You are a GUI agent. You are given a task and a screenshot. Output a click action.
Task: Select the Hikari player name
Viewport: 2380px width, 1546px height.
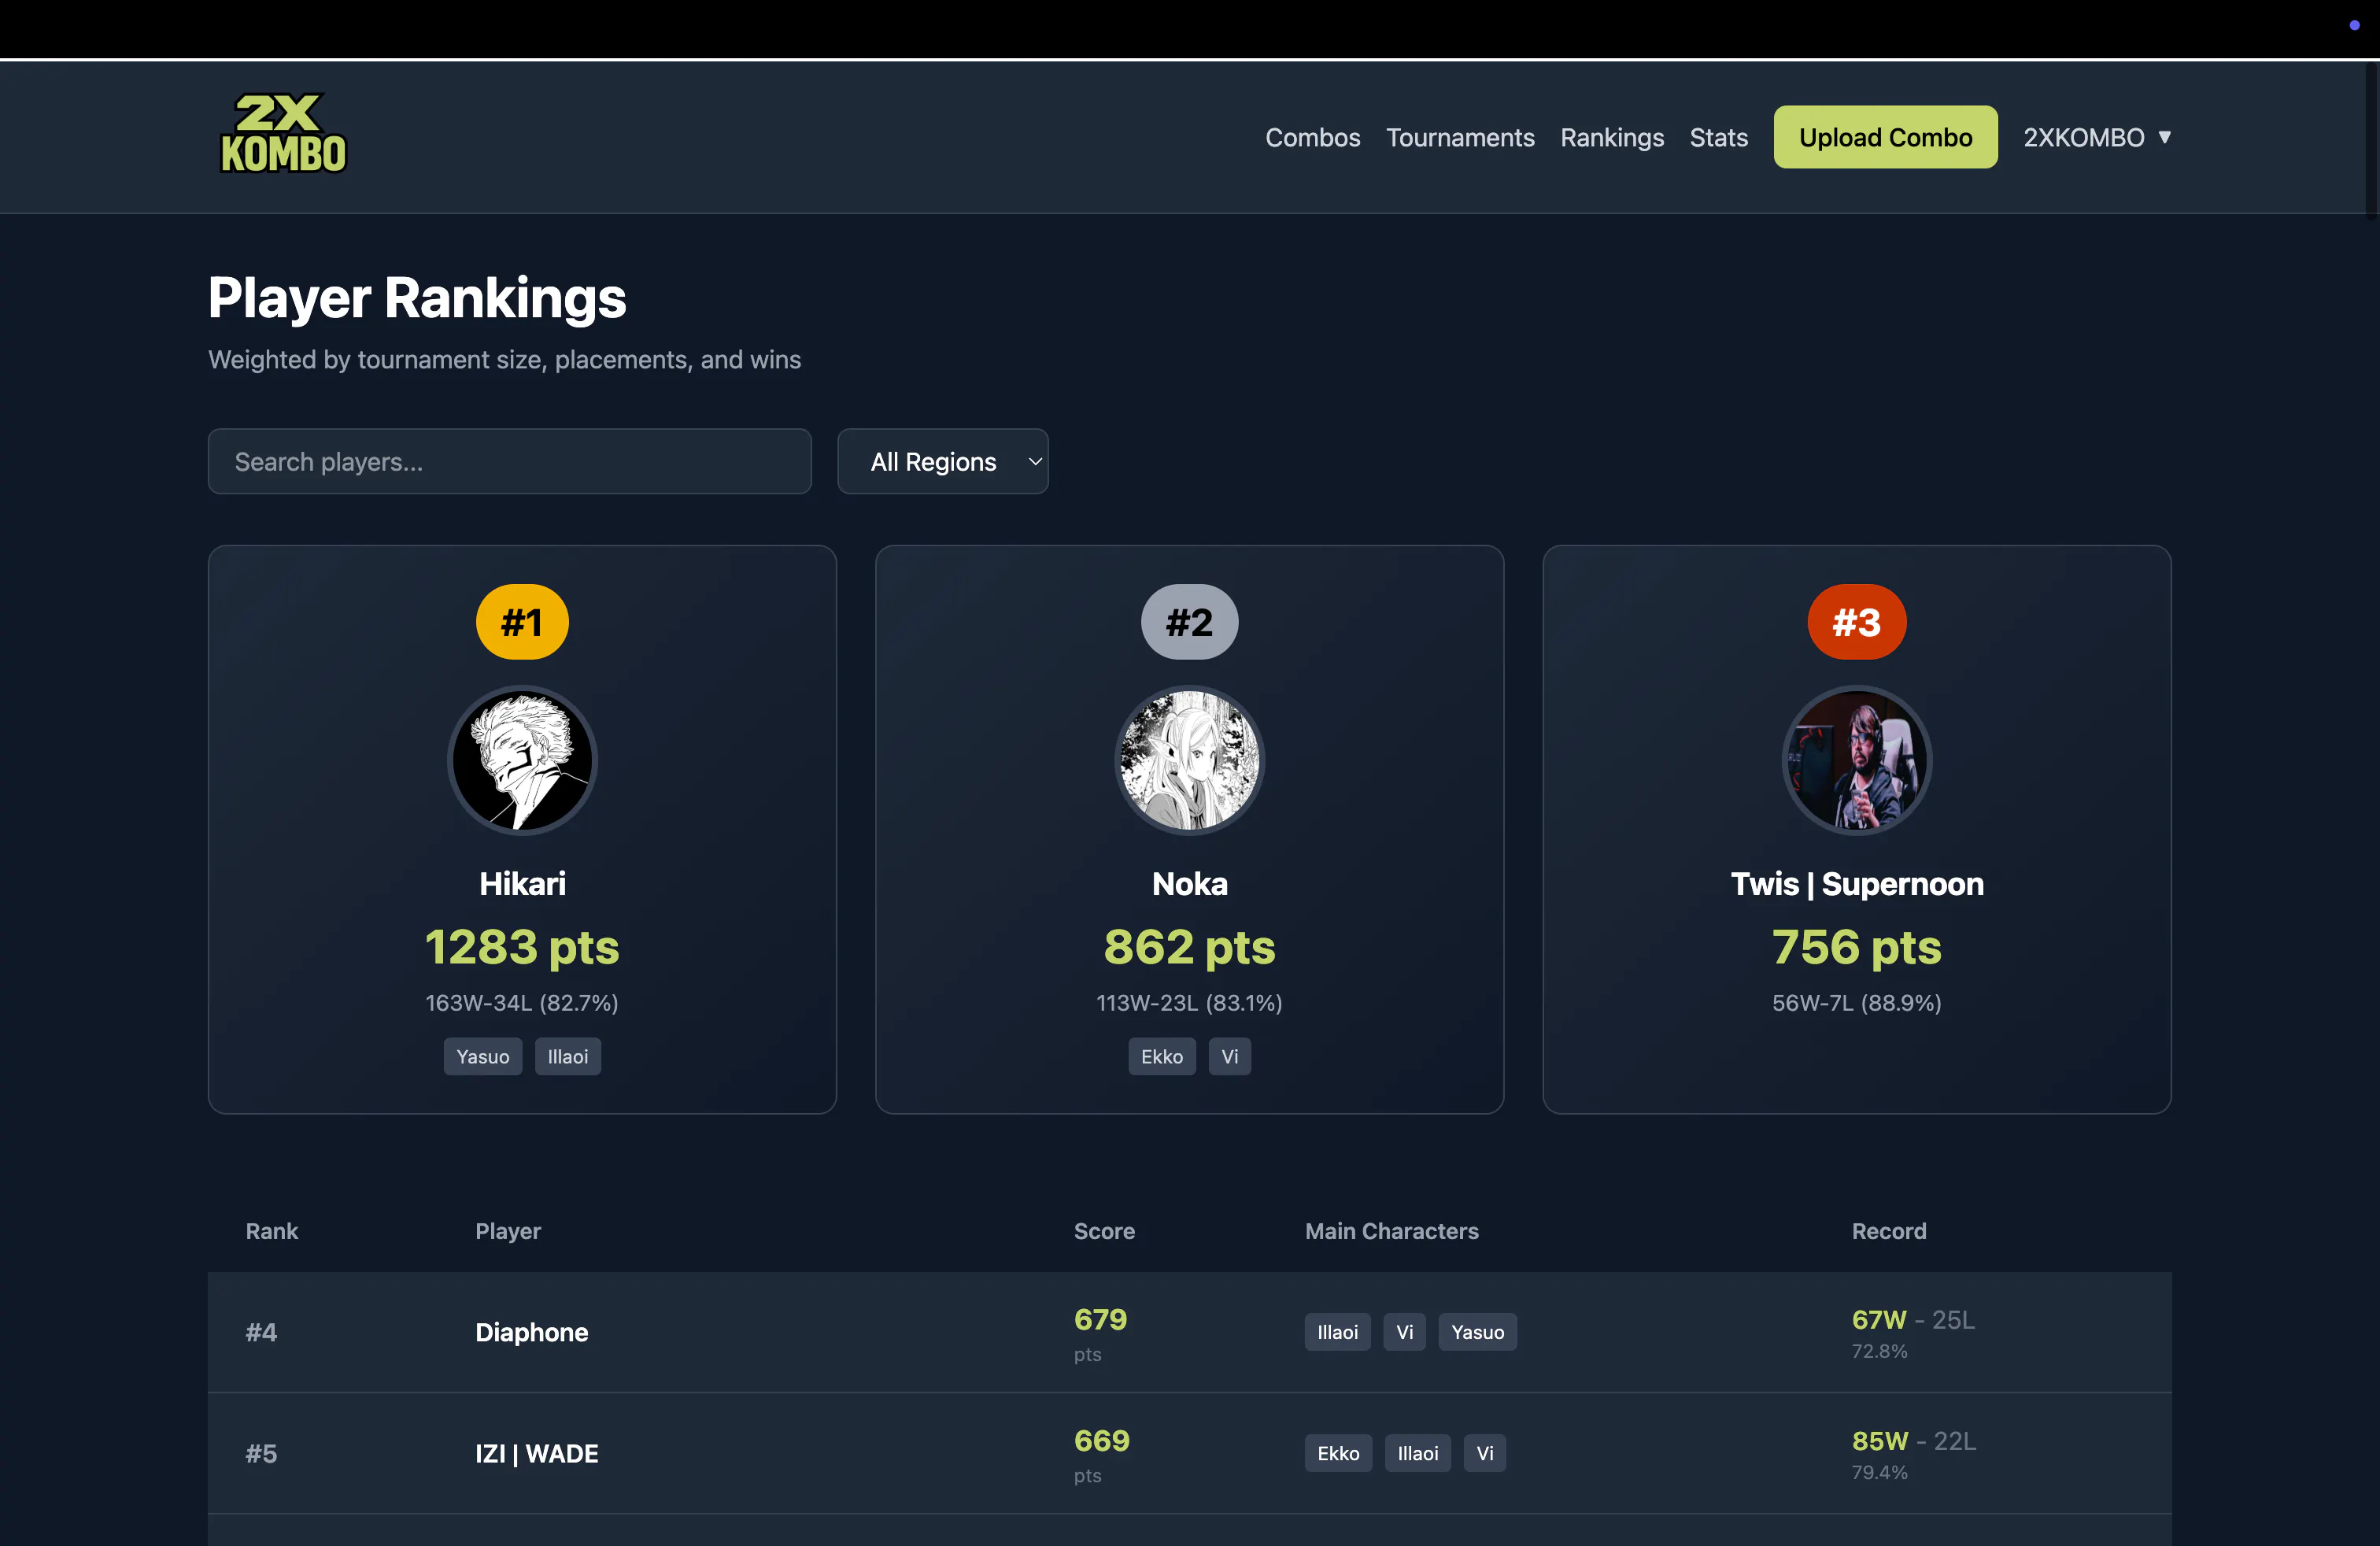coord(522,884)
